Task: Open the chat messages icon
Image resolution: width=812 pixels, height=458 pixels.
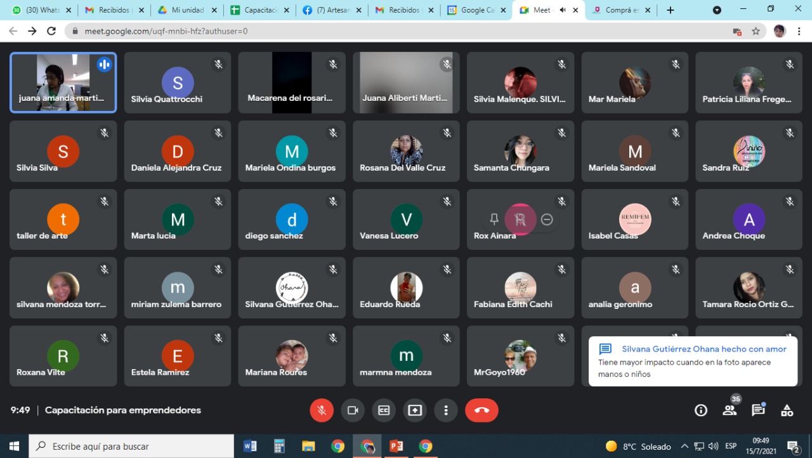Action: click(x=758, y=410)
